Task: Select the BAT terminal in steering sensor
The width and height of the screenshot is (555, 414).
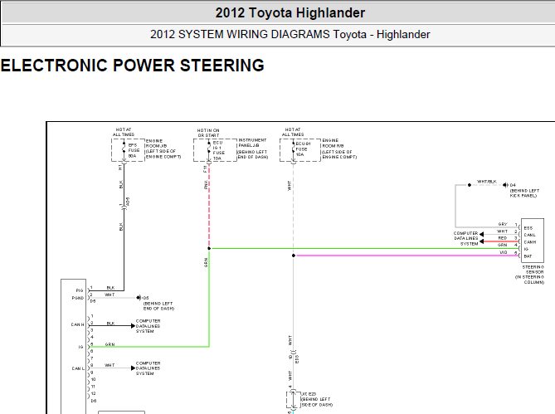Action: pos(528,256)
